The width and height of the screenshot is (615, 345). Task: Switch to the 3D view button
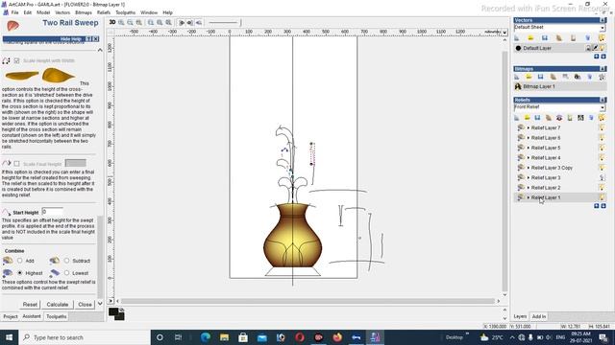pyautogui.click(x=112, y=23)
